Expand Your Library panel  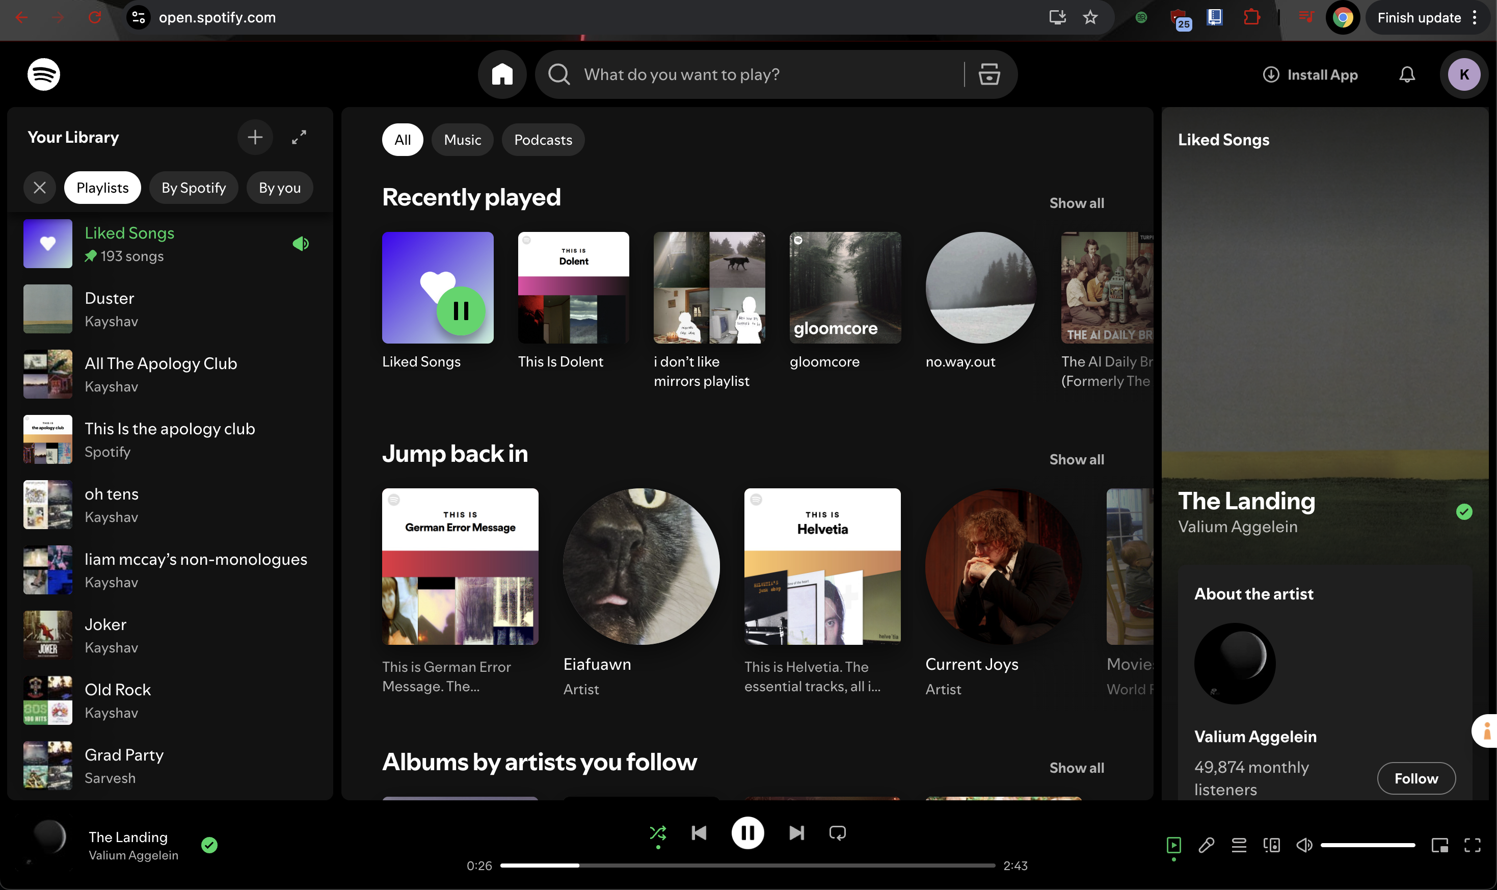coord(299,137)
